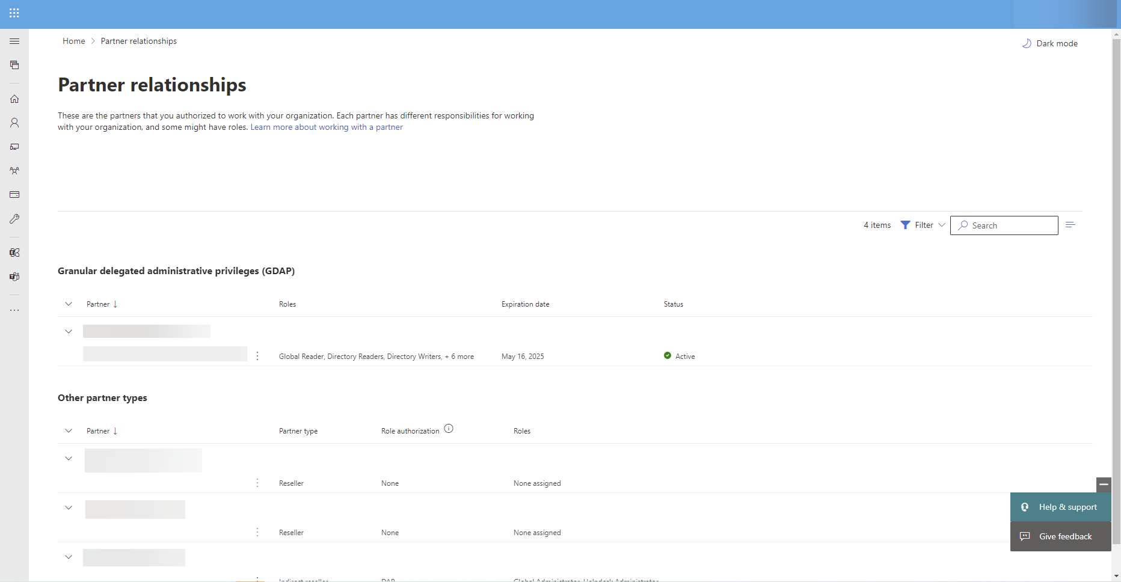Toggle Dark mode
The image size is (1121, 582).
[1050, 43]
